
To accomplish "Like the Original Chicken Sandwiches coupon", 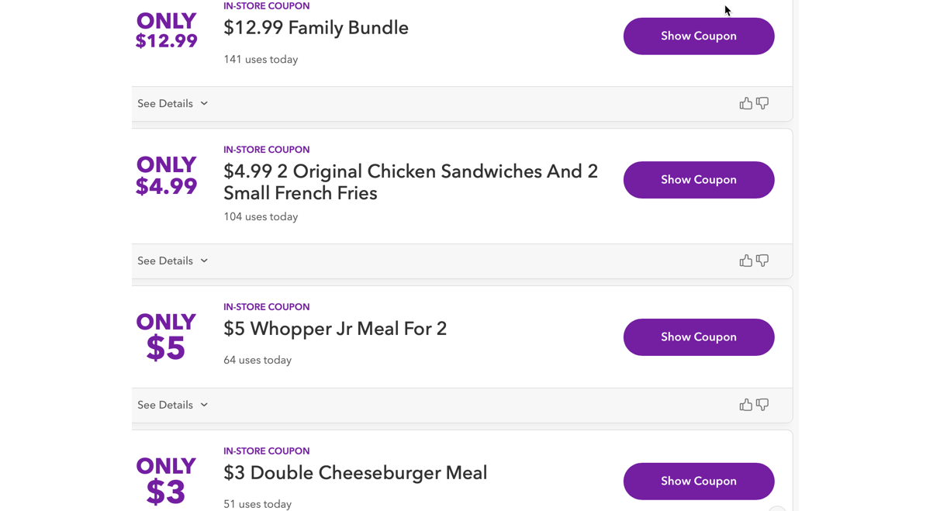I will [x=745, y=261].
